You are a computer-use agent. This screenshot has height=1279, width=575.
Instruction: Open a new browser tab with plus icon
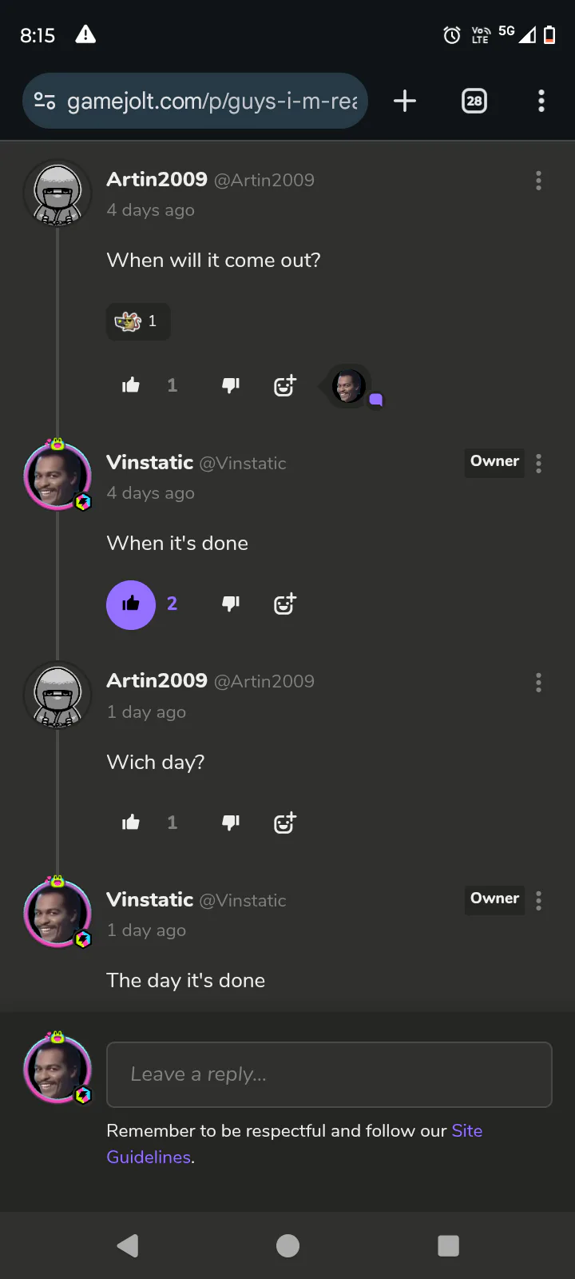405,101
